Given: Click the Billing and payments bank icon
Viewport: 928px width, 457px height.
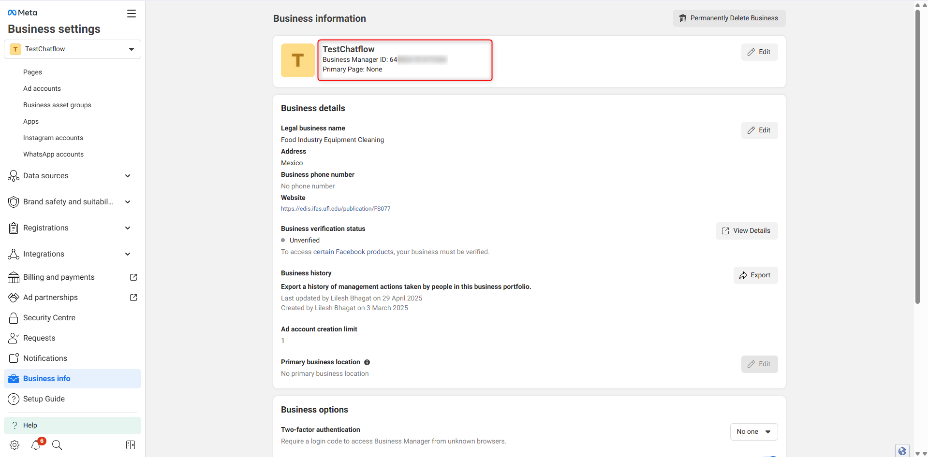Looking at the screenshot, I should pyautogui.click(x=14, y=277).
